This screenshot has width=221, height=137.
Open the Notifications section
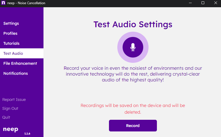(16, 73)
